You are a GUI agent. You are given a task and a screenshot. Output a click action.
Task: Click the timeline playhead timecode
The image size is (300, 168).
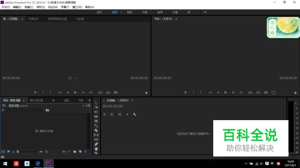(x=113, y=106)
